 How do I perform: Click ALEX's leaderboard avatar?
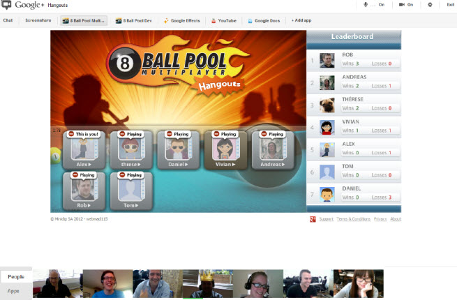(x=327, y=150)
